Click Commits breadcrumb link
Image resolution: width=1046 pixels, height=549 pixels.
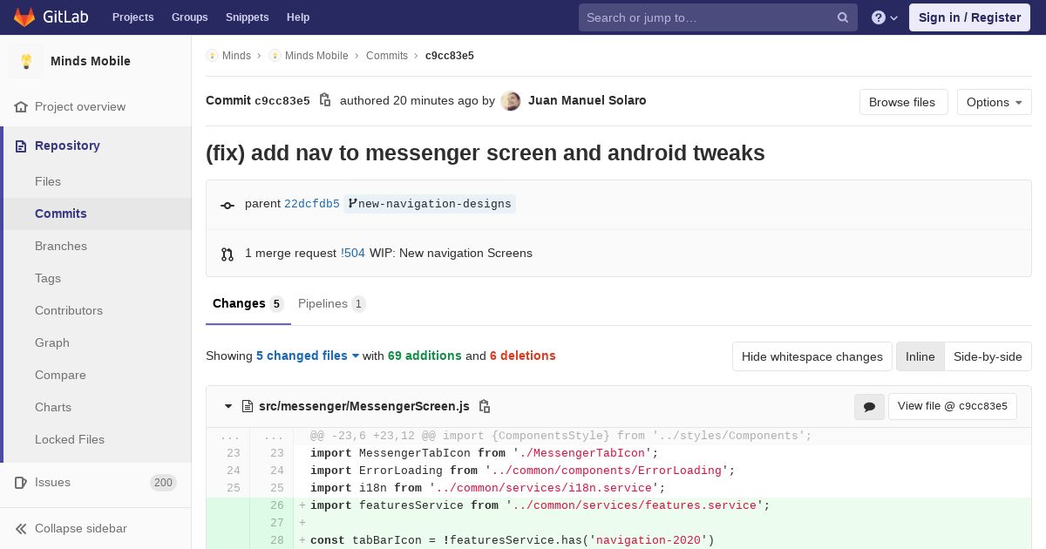tap(387, 55)
